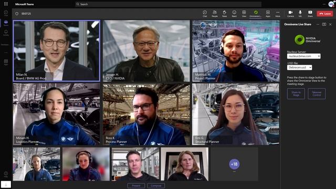336x189 pixels.
Task: Go to Chat in the left sidebar
Action: tap(6, 13)
